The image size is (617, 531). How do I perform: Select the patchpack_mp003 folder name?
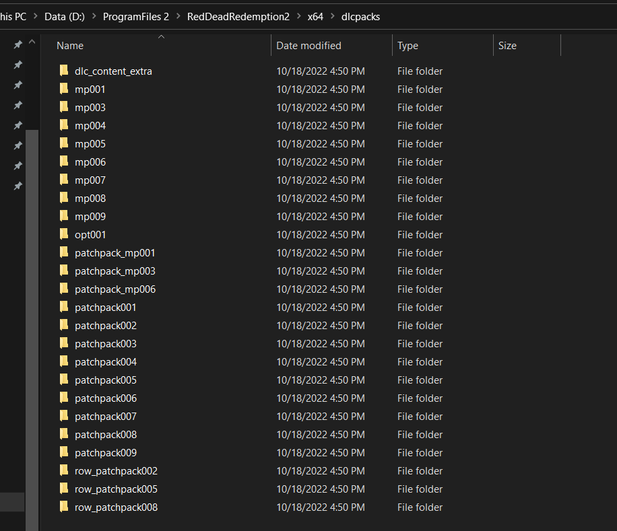115,271
